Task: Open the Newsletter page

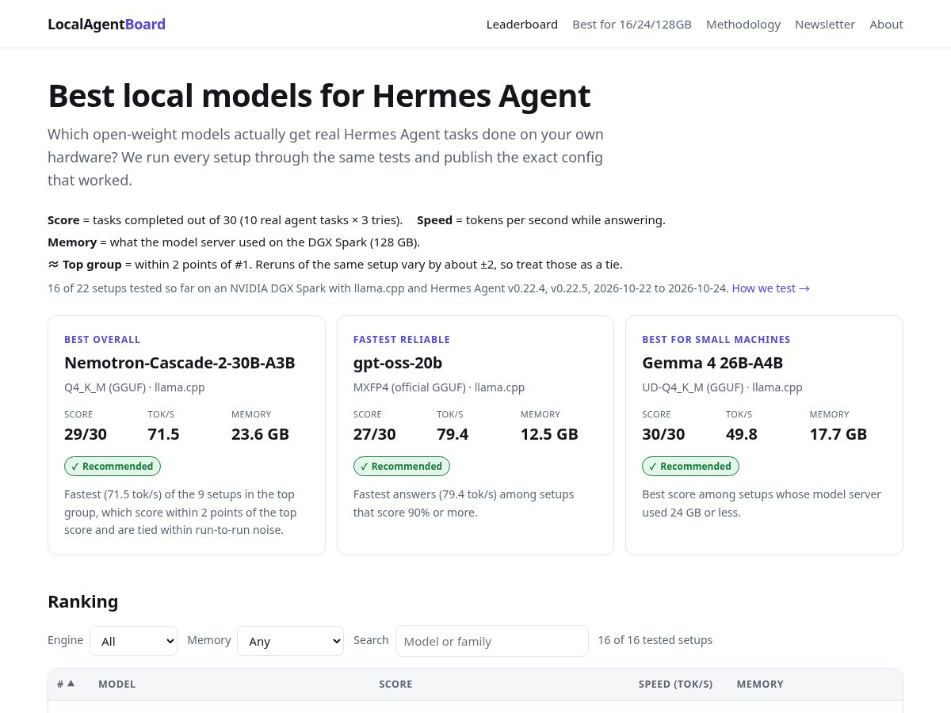Action: coord(825,25)
